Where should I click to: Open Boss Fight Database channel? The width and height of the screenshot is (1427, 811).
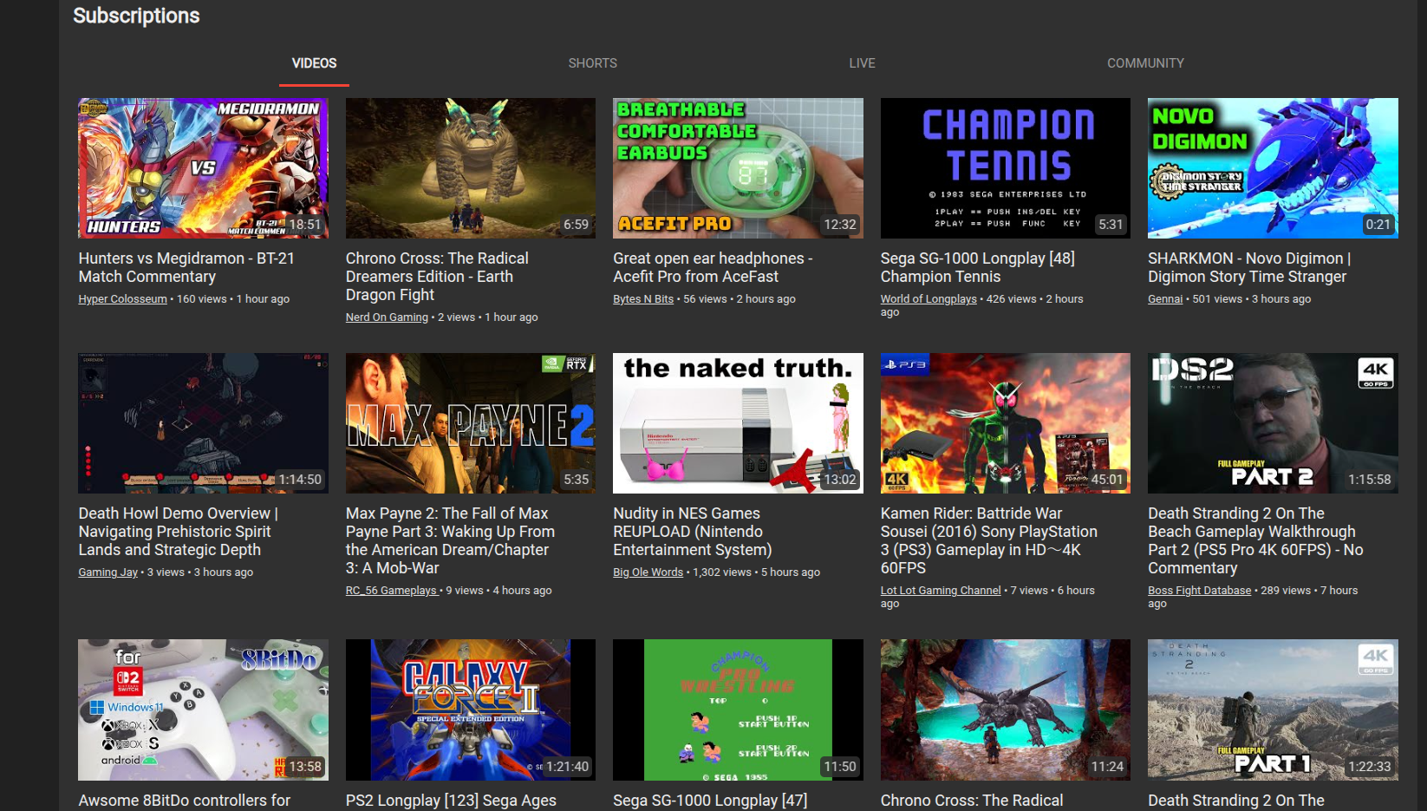click(1199, 591)
